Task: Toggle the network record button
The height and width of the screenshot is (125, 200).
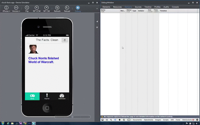Action: coord(120,120)
